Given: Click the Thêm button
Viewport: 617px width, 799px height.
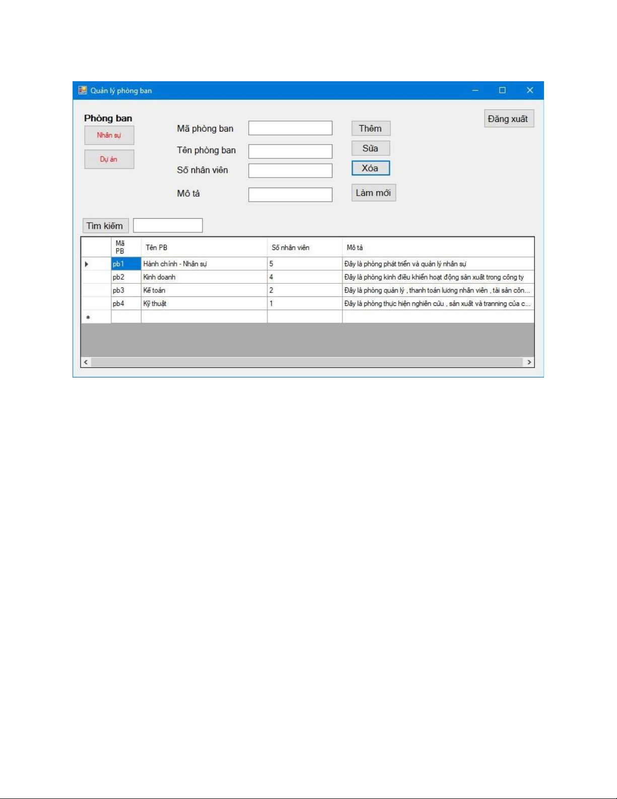Looking at the screenshot, I should 371,129.
